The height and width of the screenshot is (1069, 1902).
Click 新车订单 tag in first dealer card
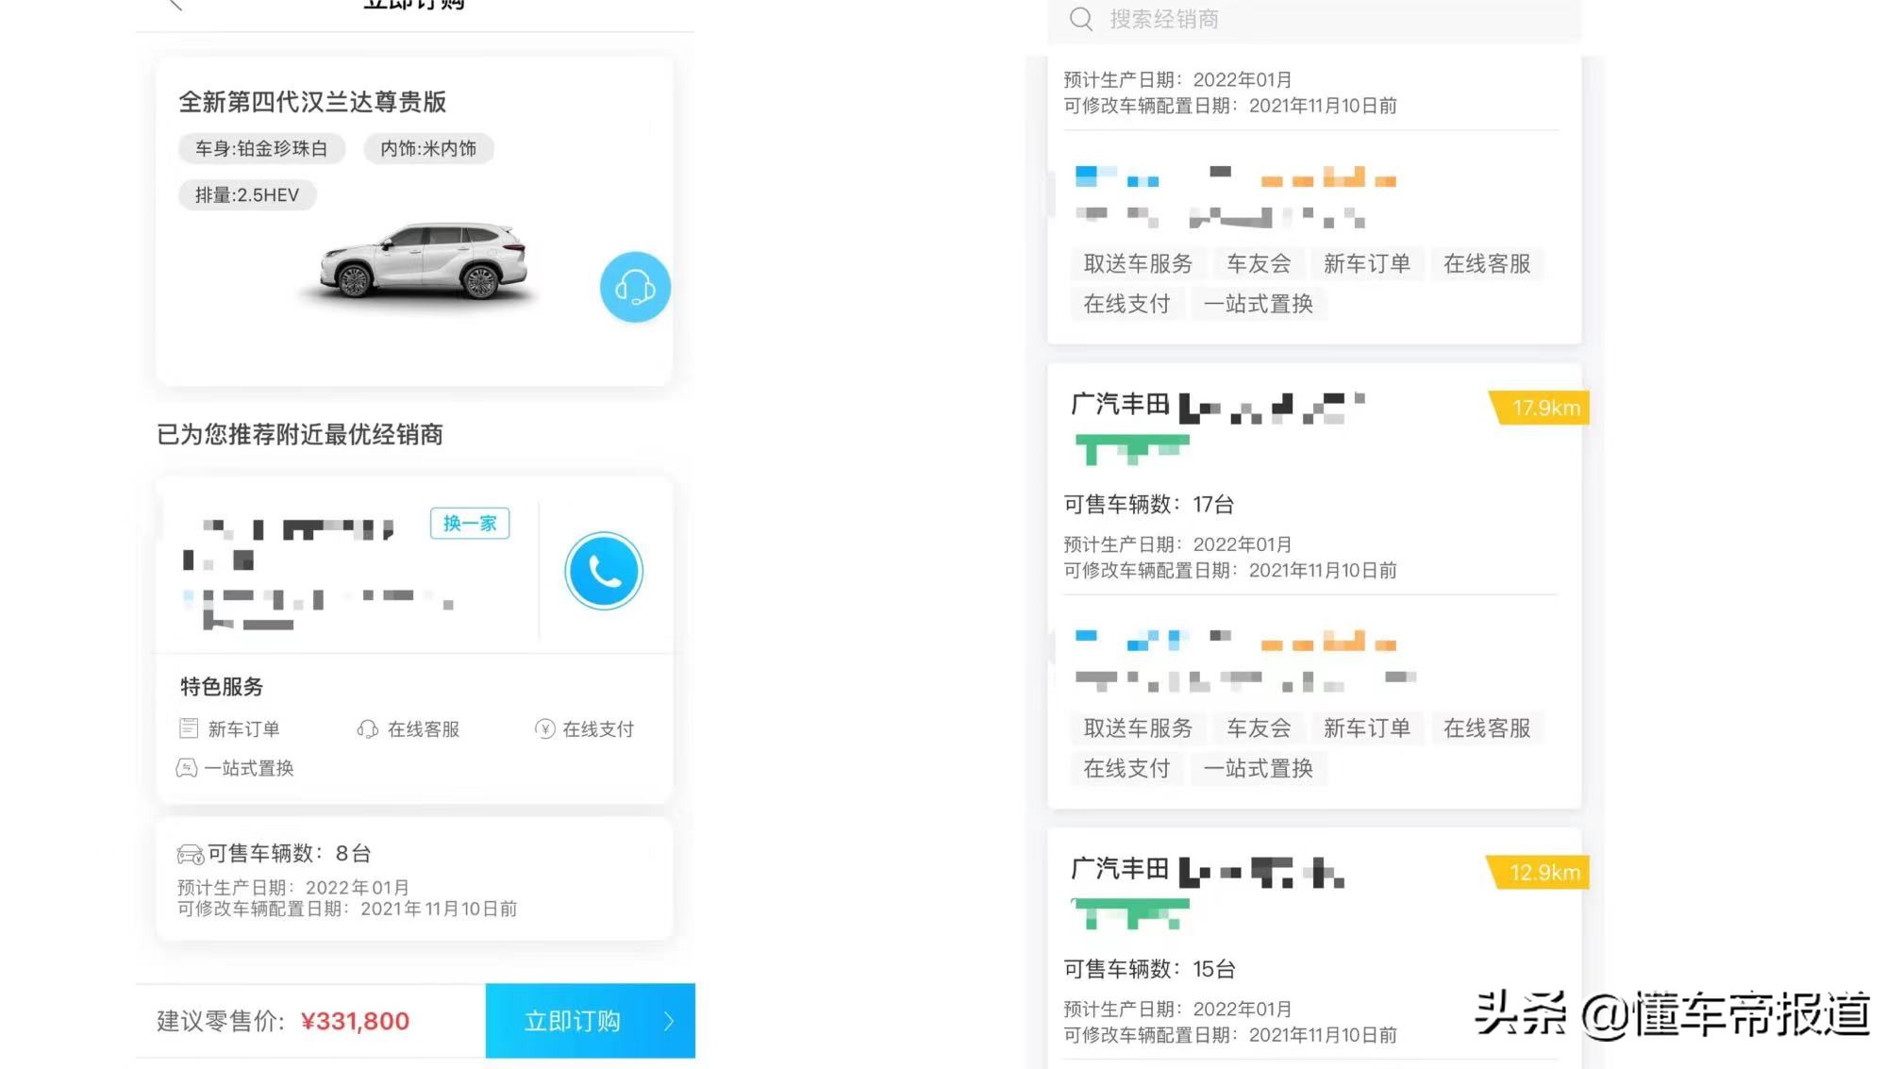click(1366, 264)
